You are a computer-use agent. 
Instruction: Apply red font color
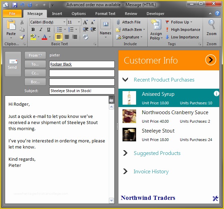tap(44, 37)
